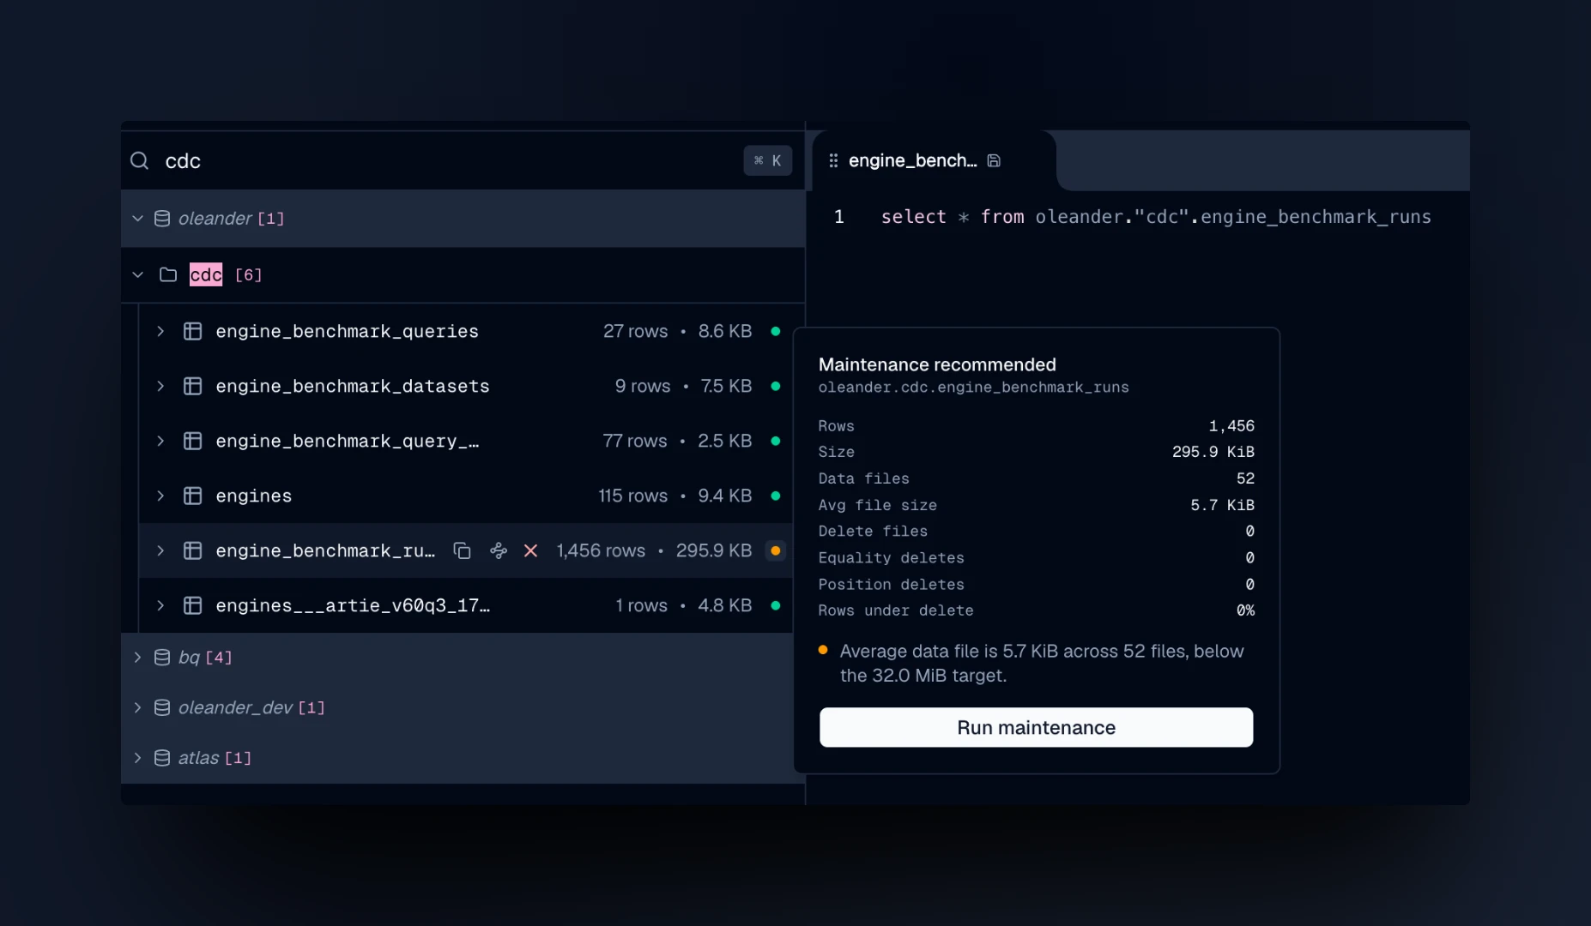Click the engine_benchmark_query_… table icon
Image resolution: width=1591 pixels, height=926 pixels.
coord(193,441)
